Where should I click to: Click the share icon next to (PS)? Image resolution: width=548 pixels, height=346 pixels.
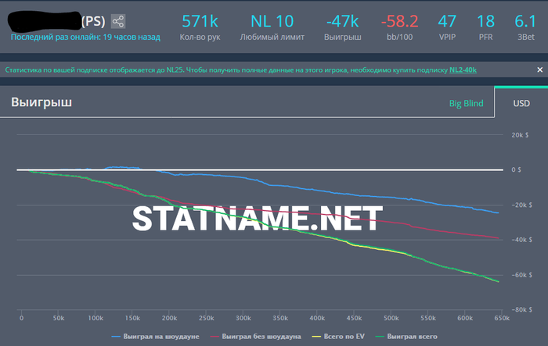118,21
